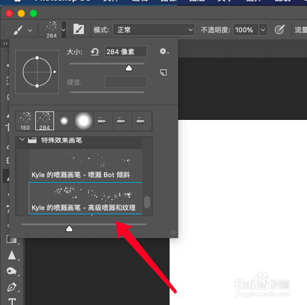This screenshot has height=305, width=307.
Task: Reset brush size with the restore icon
Action: 94,52
